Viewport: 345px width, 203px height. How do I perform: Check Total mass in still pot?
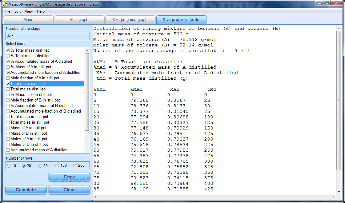pyautogui.click(x=8, y=117)
